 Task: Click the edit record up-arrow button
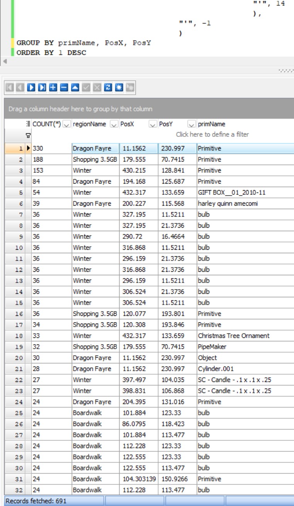tap(75, 87)
